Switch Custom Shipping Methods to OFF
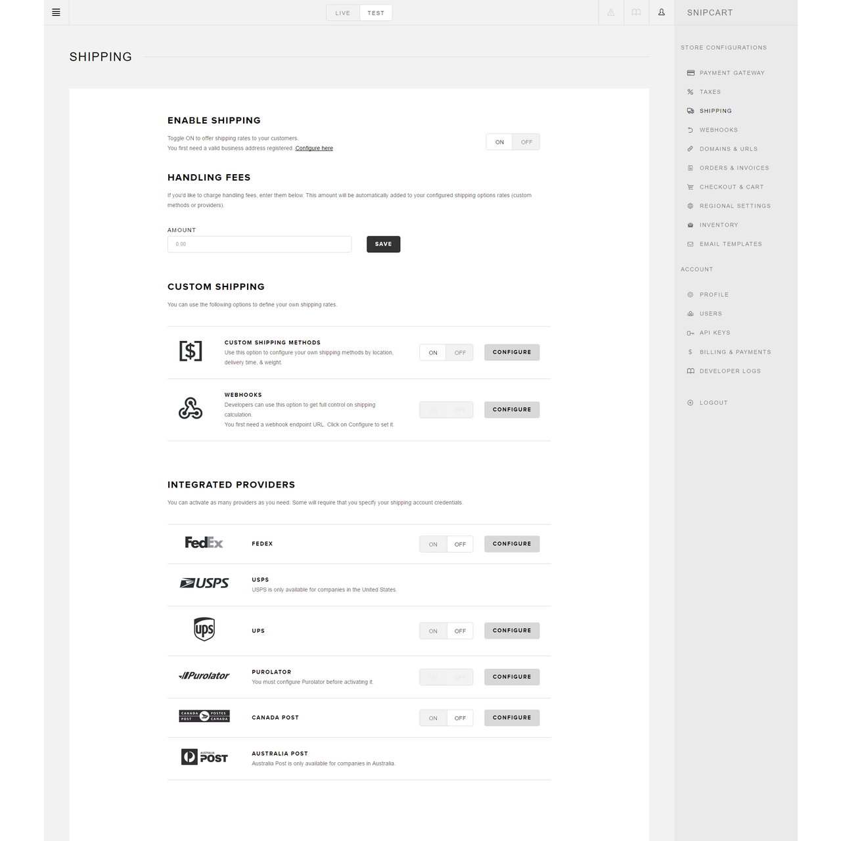 pyautogui.click(x=460, y=353)
